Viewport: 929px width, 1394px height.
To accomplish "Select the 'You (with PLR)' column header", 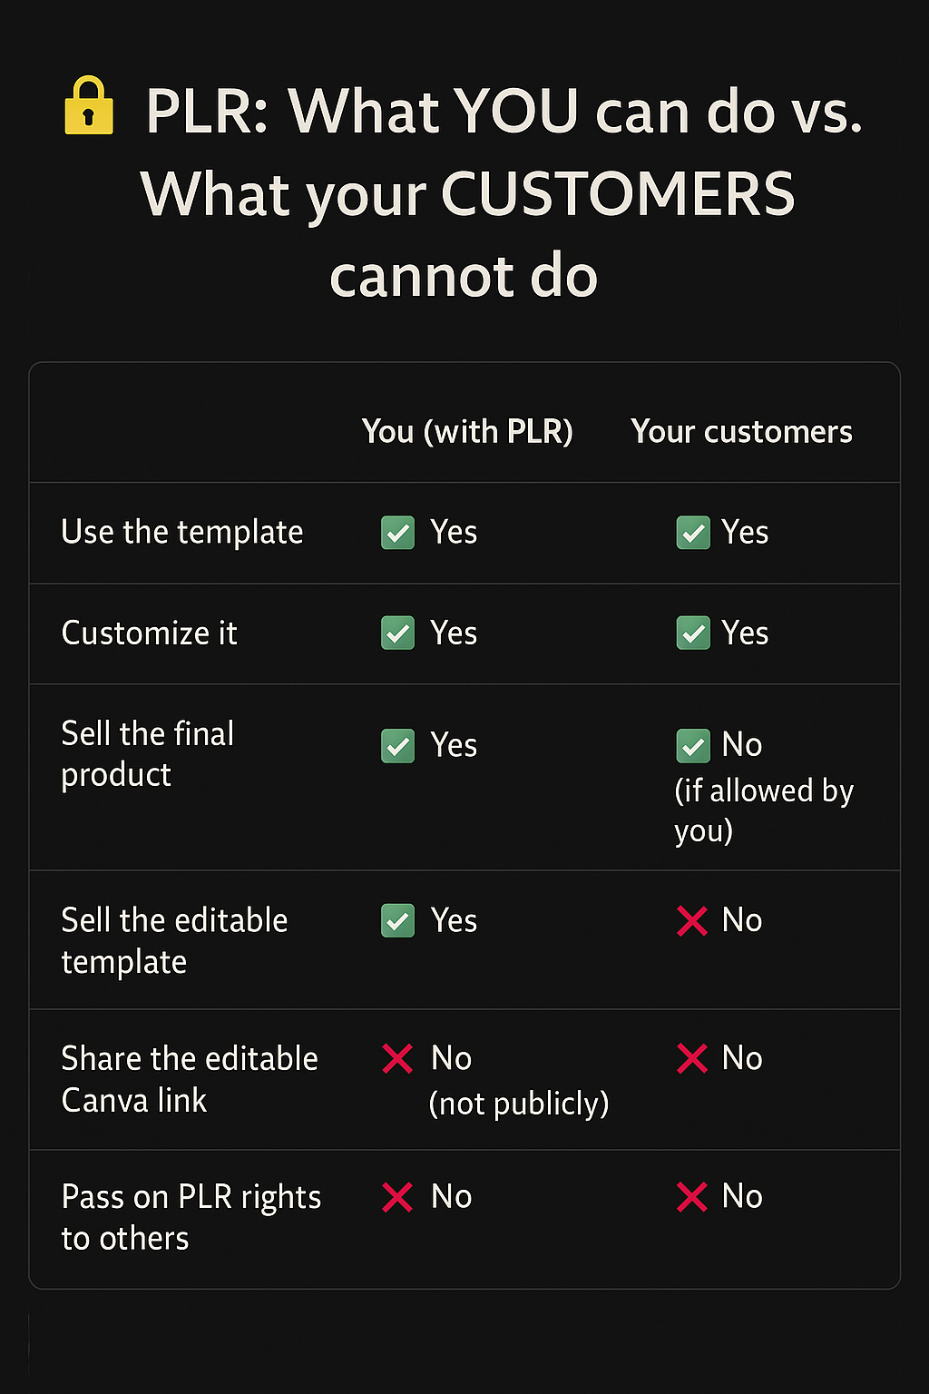I will click(x=467, y=431).
